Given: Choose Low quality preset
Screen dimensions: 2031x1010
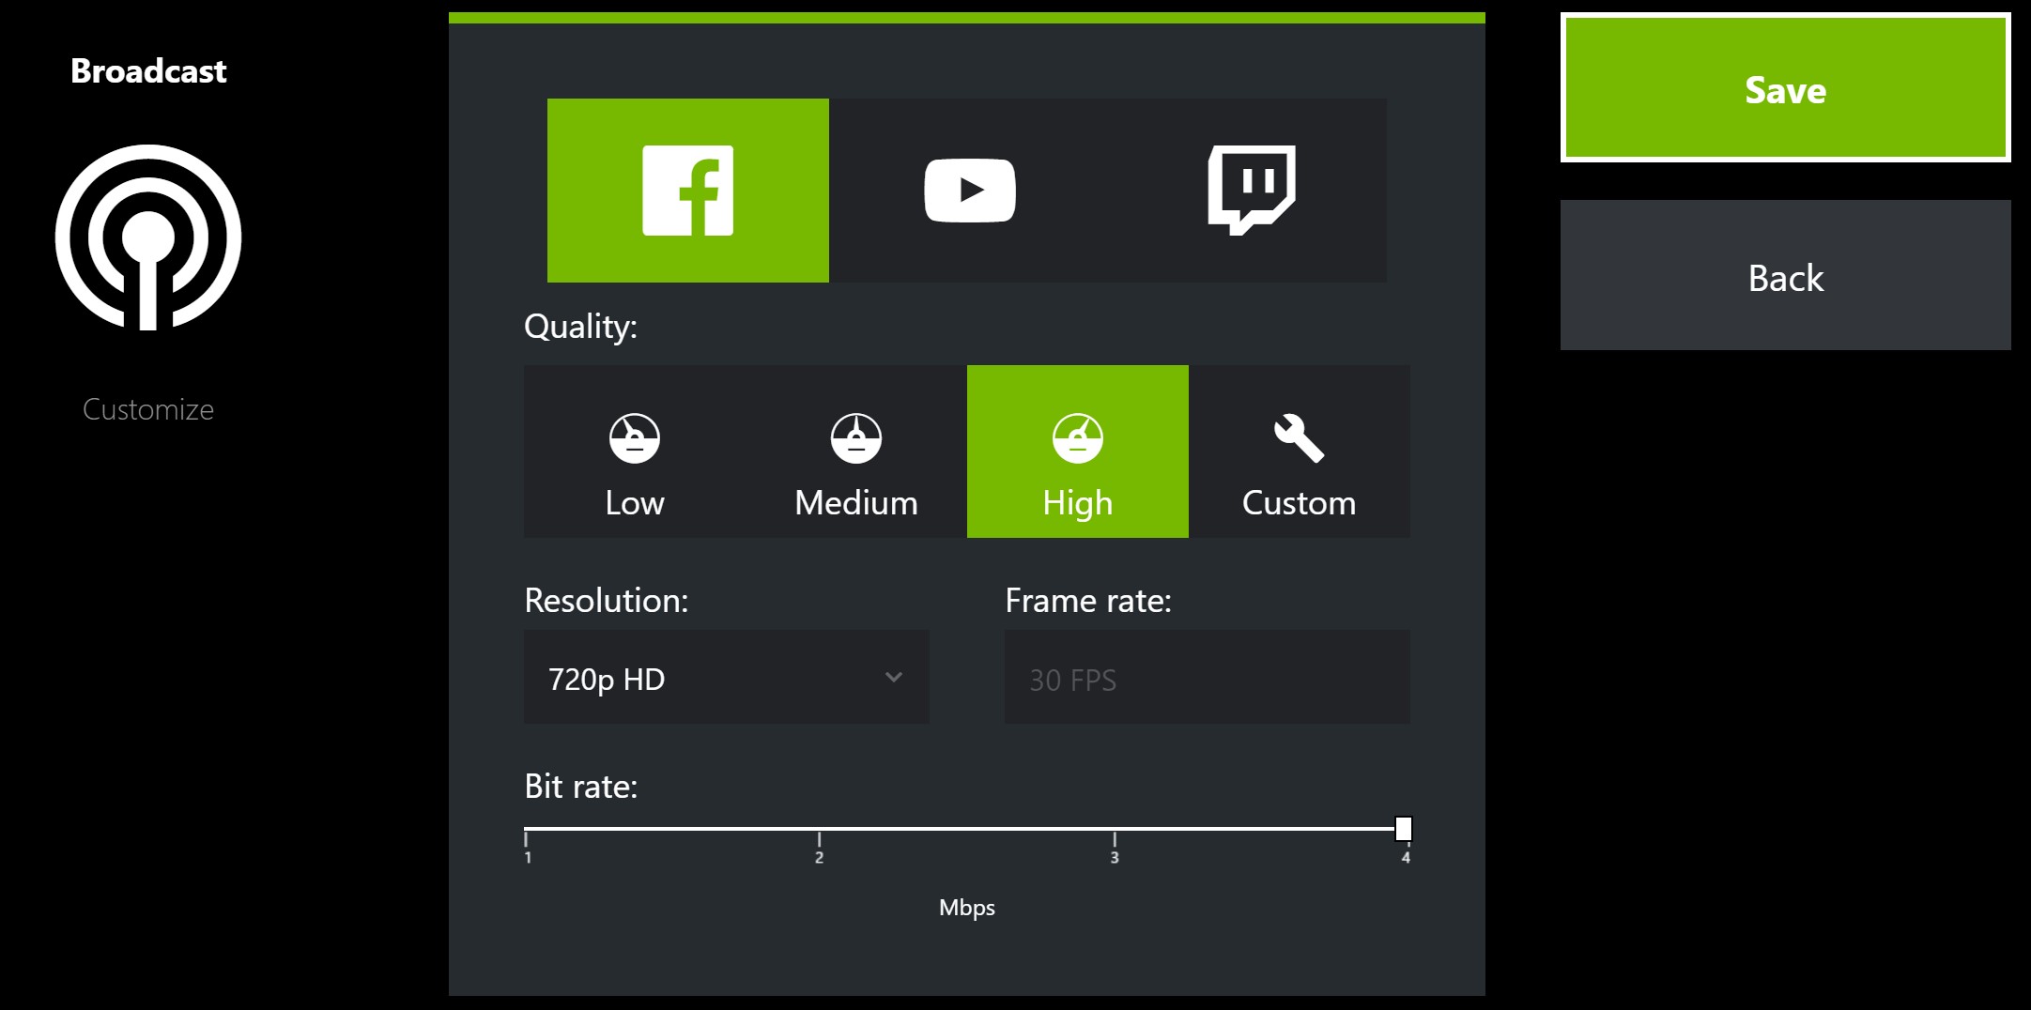Looking at the screenshot, I should (635, 451).
